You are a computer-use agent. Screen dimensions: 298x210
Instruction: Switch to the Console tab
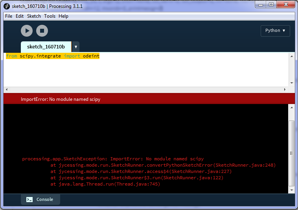point(40,199)
